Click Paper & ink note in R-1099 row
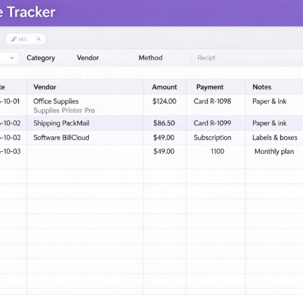 pos(269,123)
